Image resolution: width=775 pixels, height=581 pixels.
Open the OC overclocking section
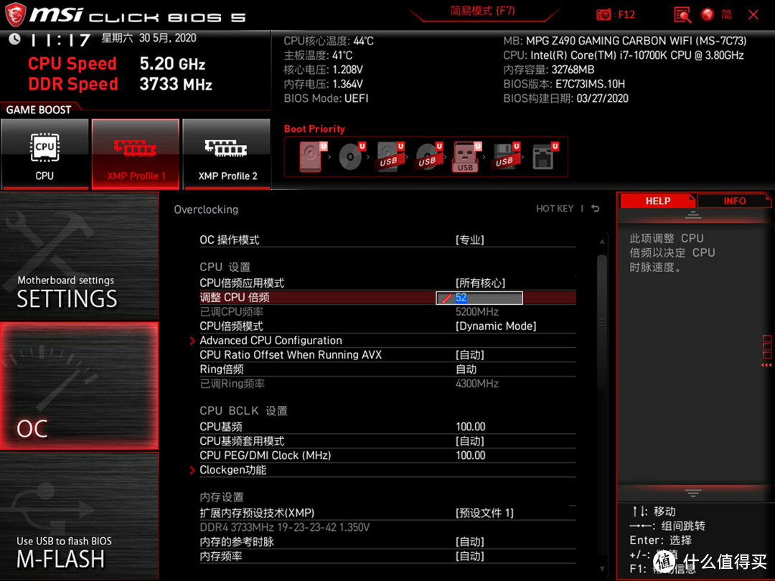[x=79, y=386]
